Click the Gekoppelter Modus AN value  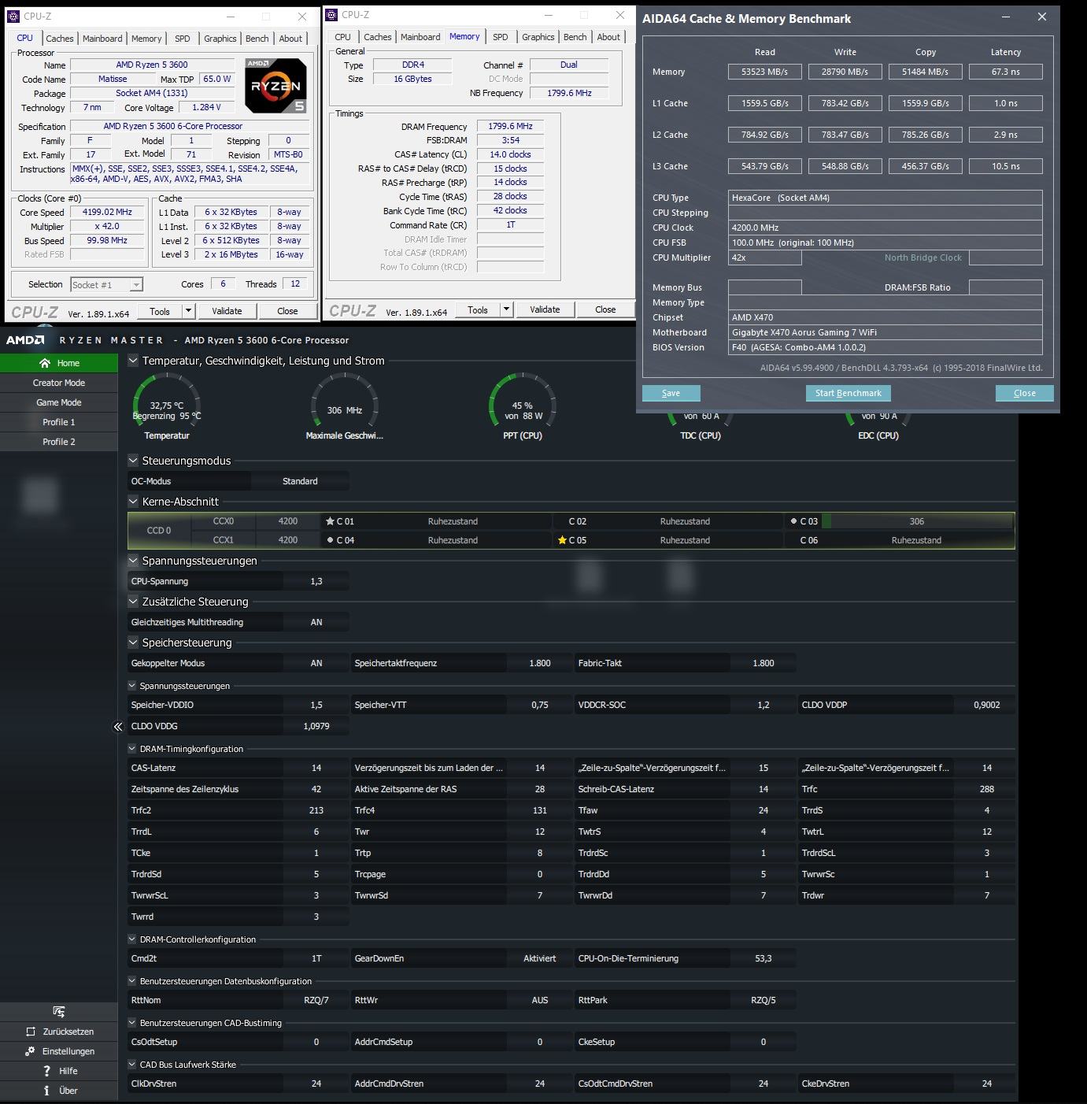316,663
